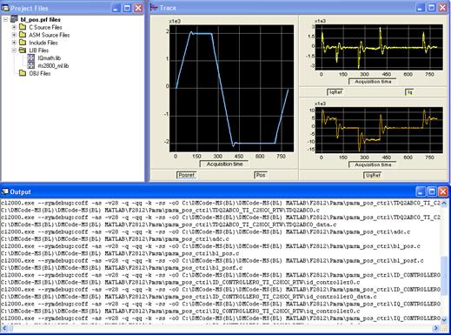
Task: Click the IqRef current plot area
Action: click(379, 47)
